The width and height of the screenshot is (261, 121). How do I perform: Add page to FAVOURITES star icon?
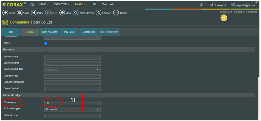(x=76, y=13)
